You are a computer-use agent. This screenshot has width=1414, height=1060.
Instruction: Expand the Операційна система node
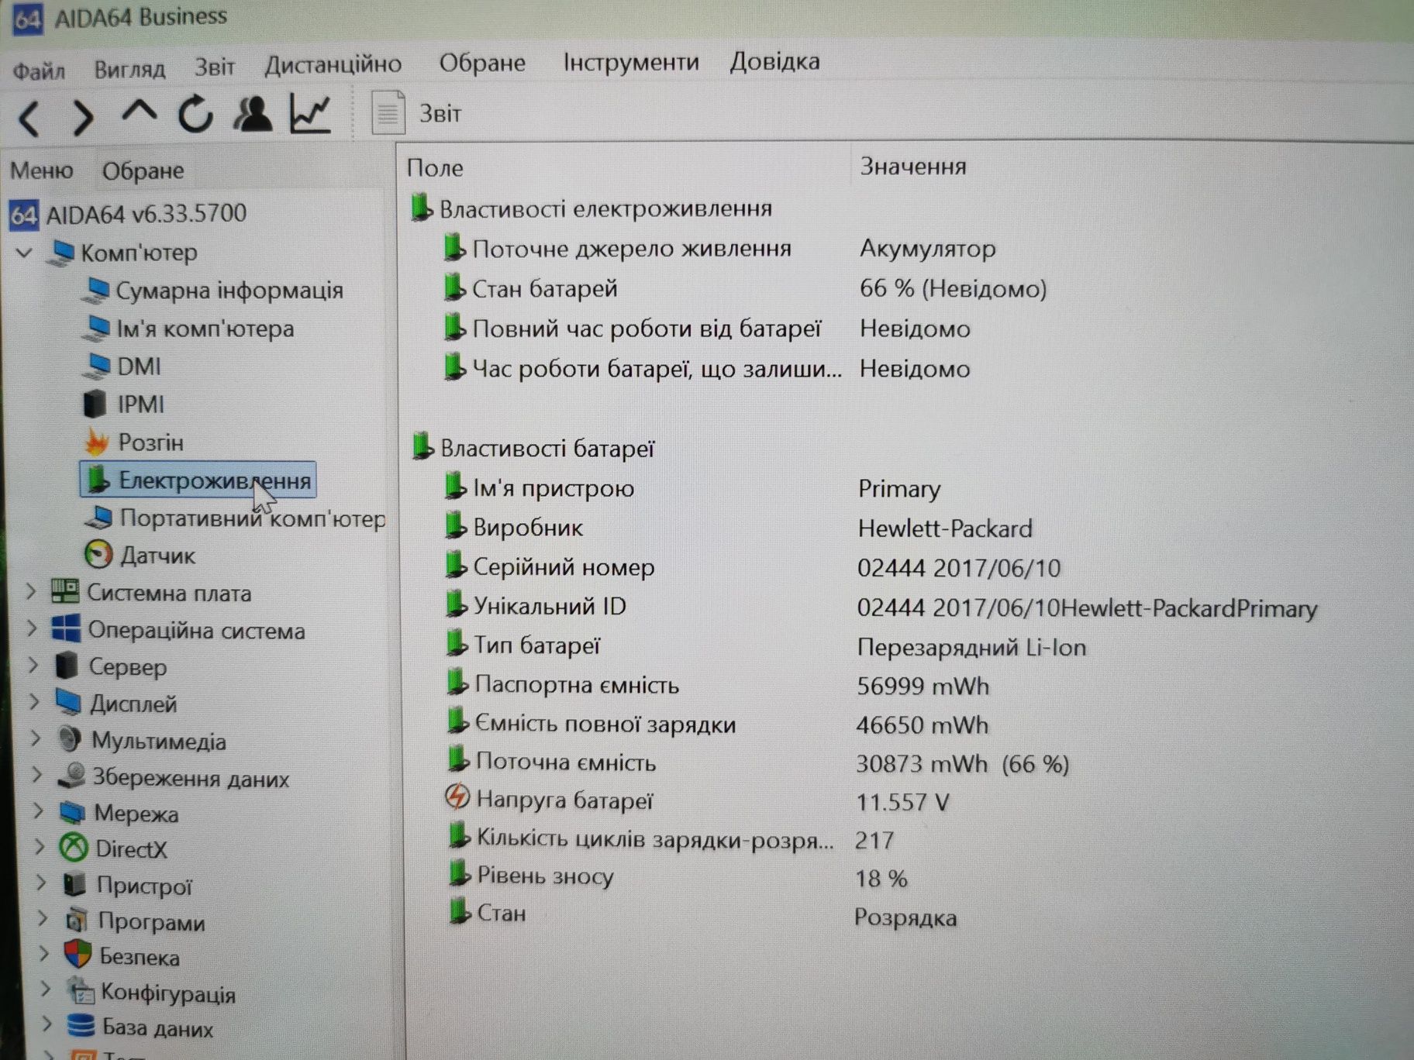click(x=32, y=629)
